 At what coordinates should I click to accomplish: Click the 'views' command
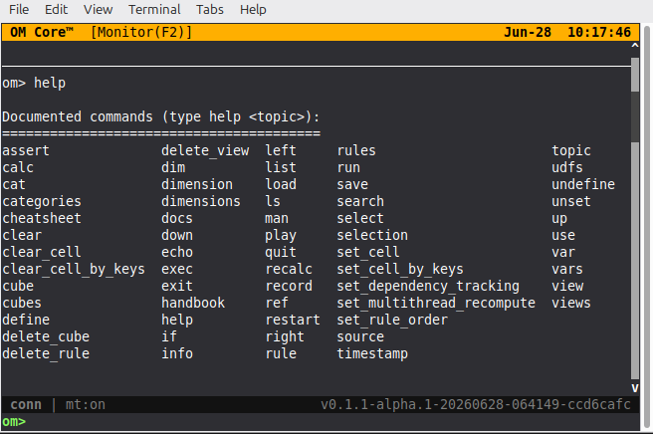[571, 303]
